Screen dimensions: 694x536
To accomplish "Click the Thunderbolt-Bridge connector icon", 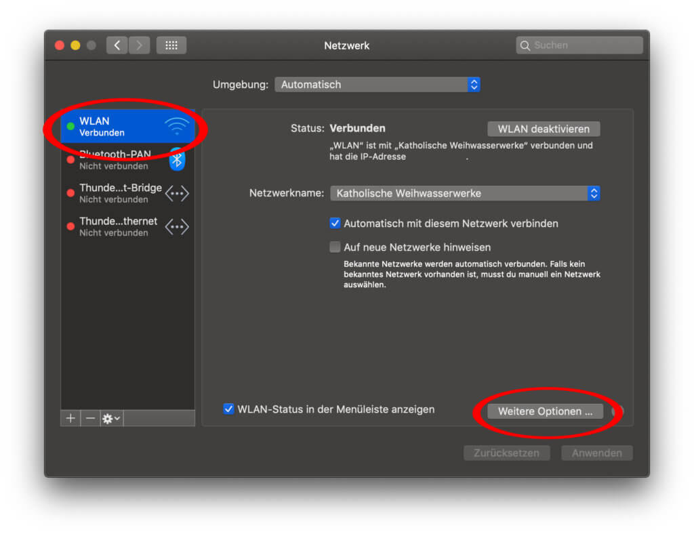I will [177, 193].
